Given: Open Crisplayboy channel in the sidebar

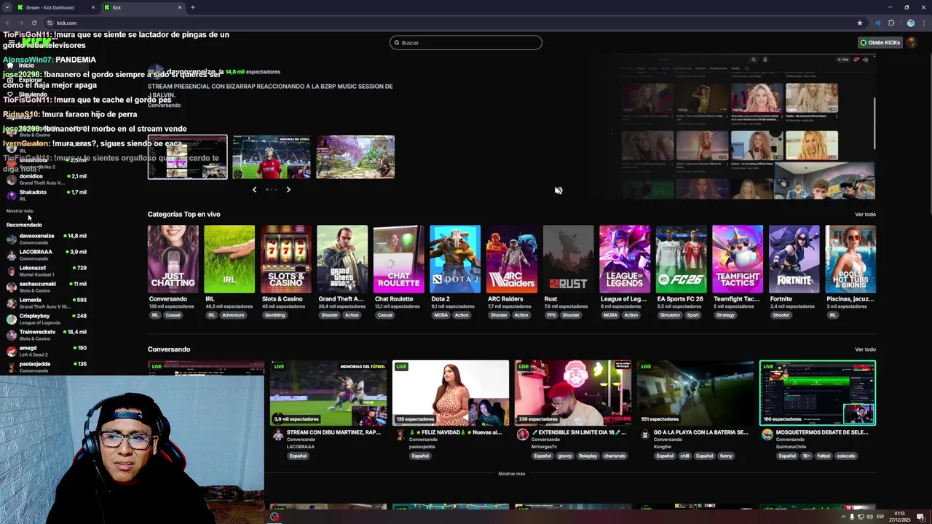Looking at the screenshot, I should click(47, 319).
